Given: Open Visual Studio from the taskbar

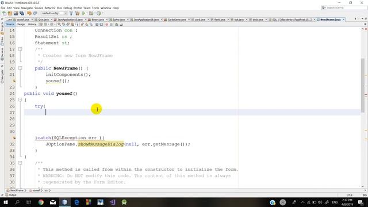Looking at the screenshot, I should 113,202.
